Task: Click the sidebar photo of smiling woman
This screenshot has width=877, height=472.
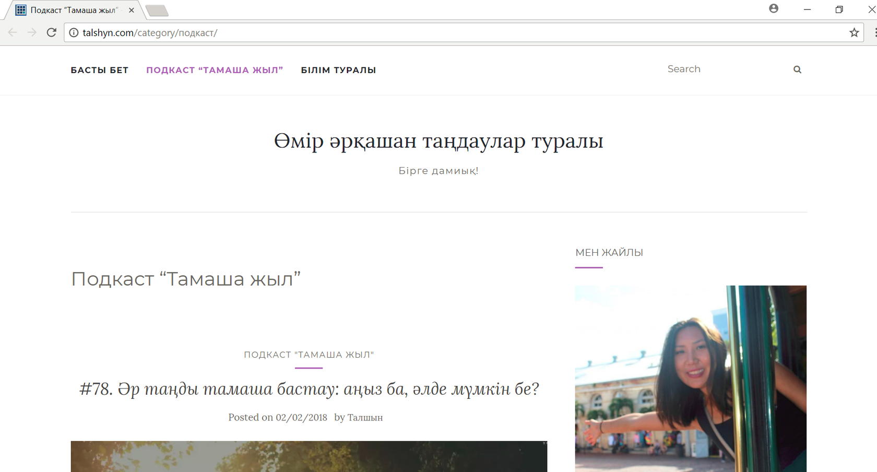Action: click(691, 379)
